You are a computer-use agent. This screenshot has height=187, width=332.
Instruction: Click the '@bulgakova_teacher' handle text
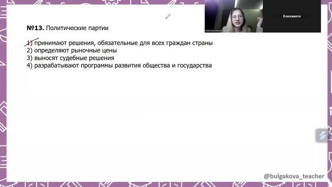coord(294,176)
